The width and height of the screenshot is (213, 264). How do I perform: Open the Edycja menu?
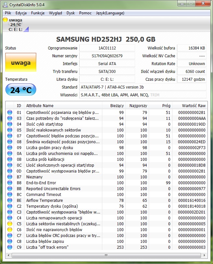(21, 13)
